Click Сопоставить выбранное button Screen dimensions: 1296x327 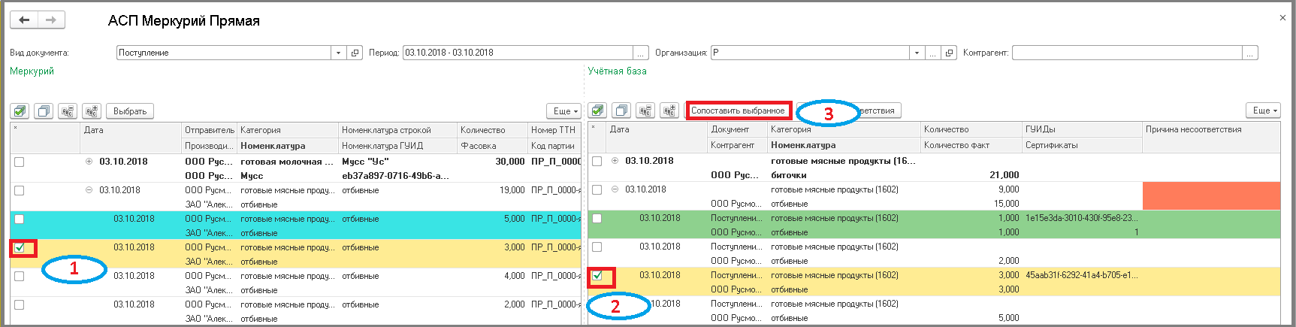(x=738, y=111)
